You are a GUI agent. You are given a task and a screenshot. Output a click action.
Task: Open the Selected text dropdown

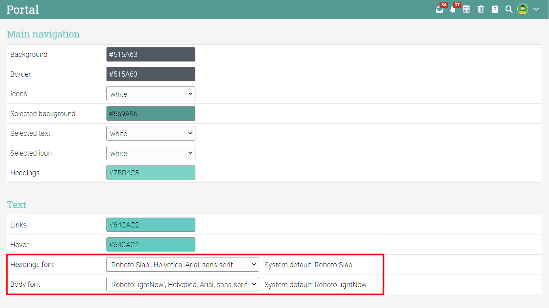151,133
